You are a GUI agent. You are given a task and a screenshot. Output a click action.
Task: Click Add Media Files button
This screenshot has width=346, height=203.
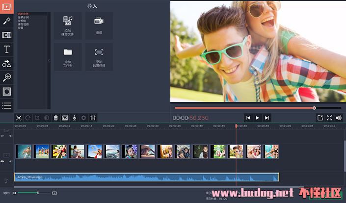(68, 26)
